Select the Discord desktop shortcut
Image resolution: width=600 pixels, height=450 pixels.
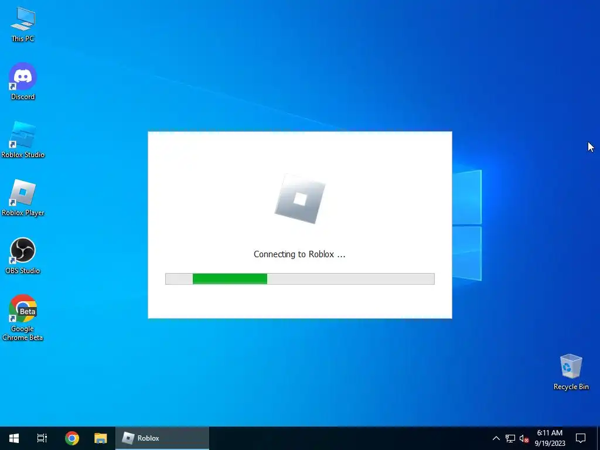tap(23, 81)
